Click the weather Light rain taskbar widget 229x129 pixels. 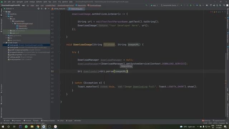click(x=187, y=126)
